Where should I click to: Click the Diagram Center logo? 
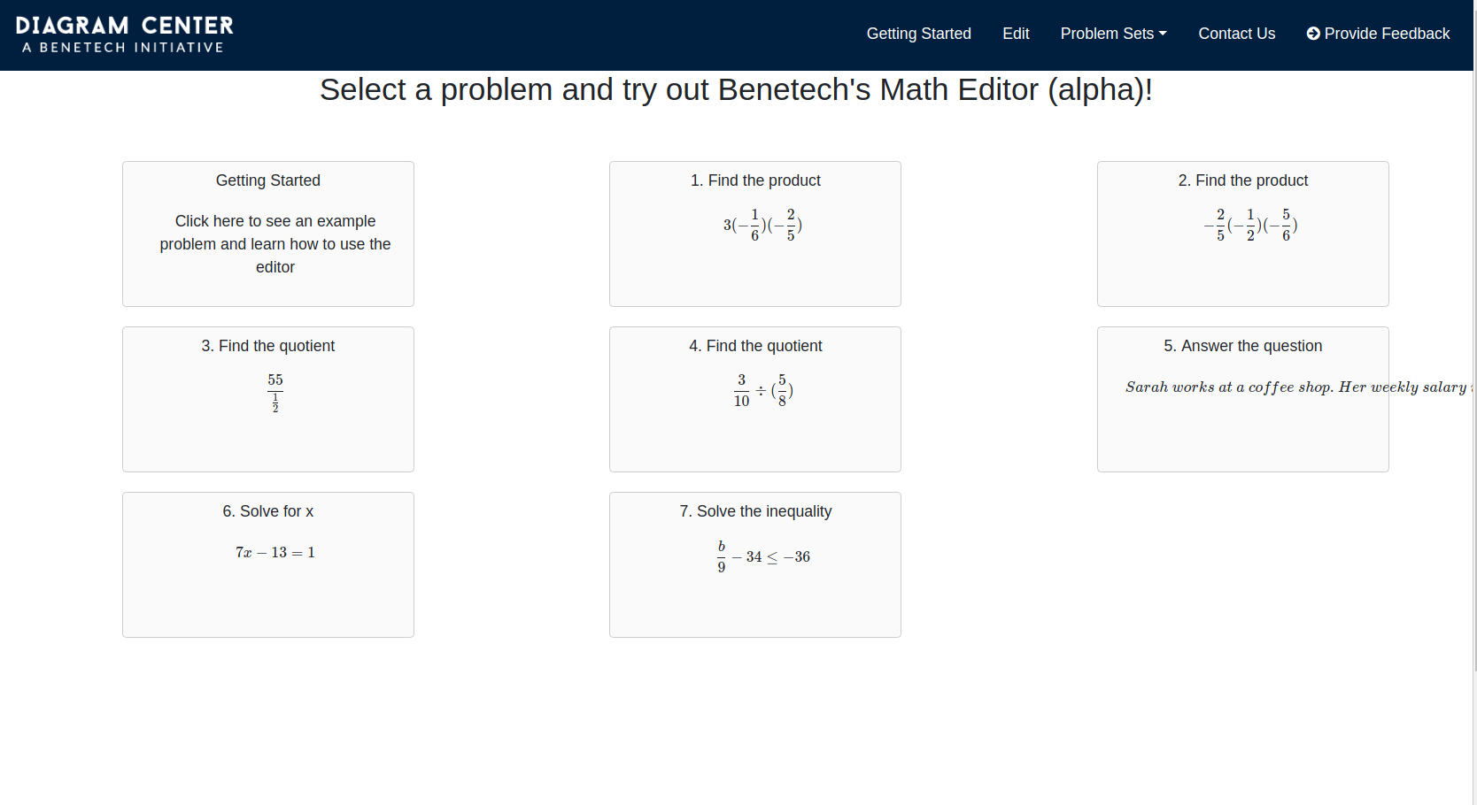(124, 34)
